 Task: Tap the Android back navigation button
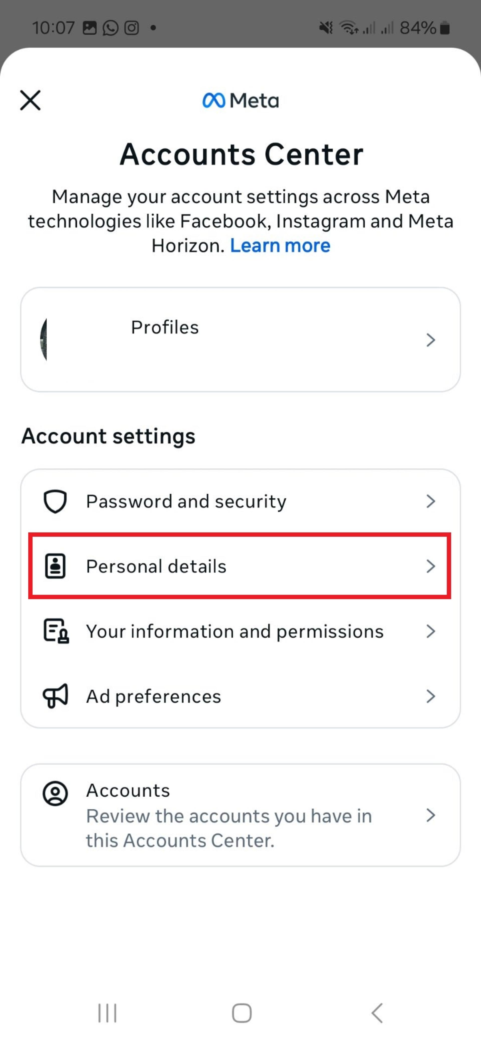coord(377,1013)
